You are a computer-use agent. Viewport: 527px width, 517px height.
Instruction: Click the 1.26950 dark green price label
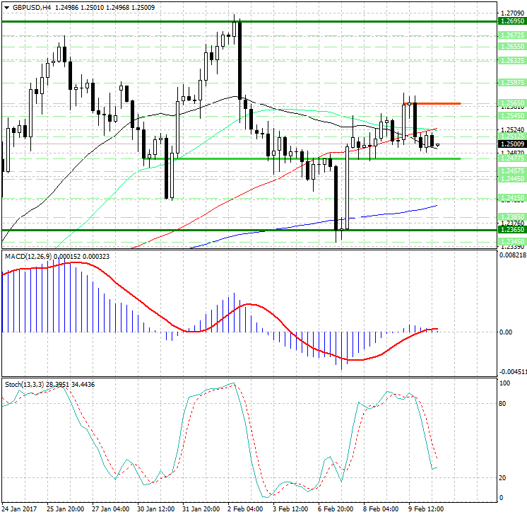511,22
